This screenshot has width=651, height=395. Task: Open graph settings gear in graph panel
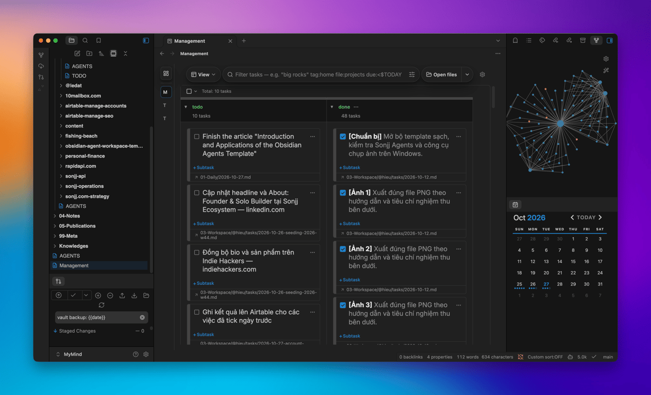606,59
